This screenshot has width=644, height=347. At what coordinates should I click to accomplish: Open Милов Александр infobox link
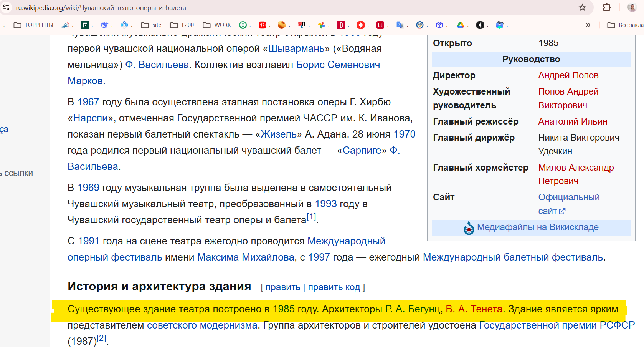tap(576, 174)
